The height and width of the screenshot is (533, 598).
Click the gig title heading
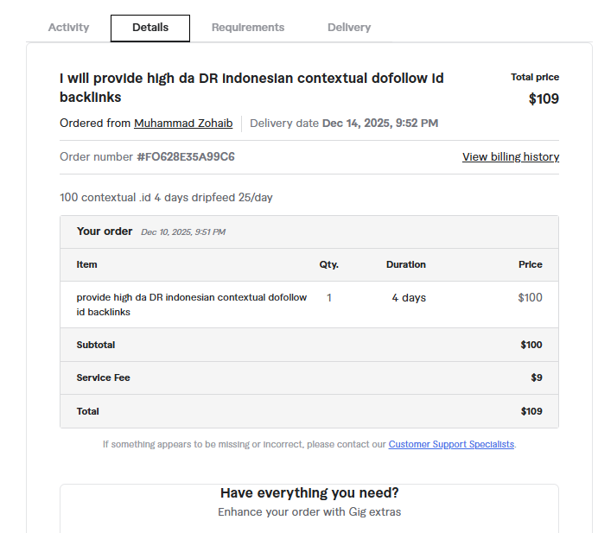coord(251,87)
